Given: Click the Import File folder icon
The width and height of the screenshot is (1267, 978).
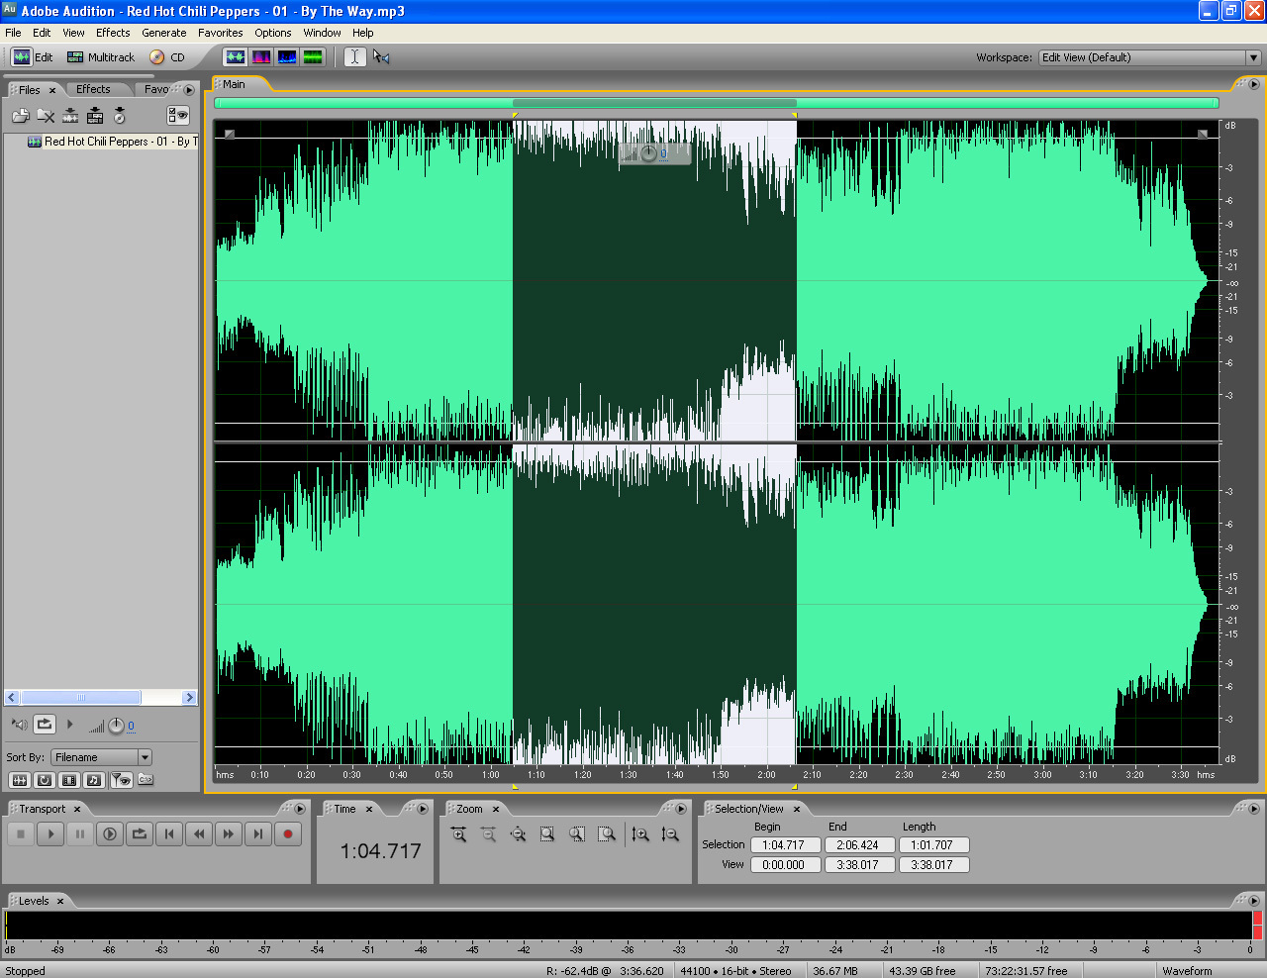Looking at the screenshot, I should pyautogui.click(x=20, y=116).
